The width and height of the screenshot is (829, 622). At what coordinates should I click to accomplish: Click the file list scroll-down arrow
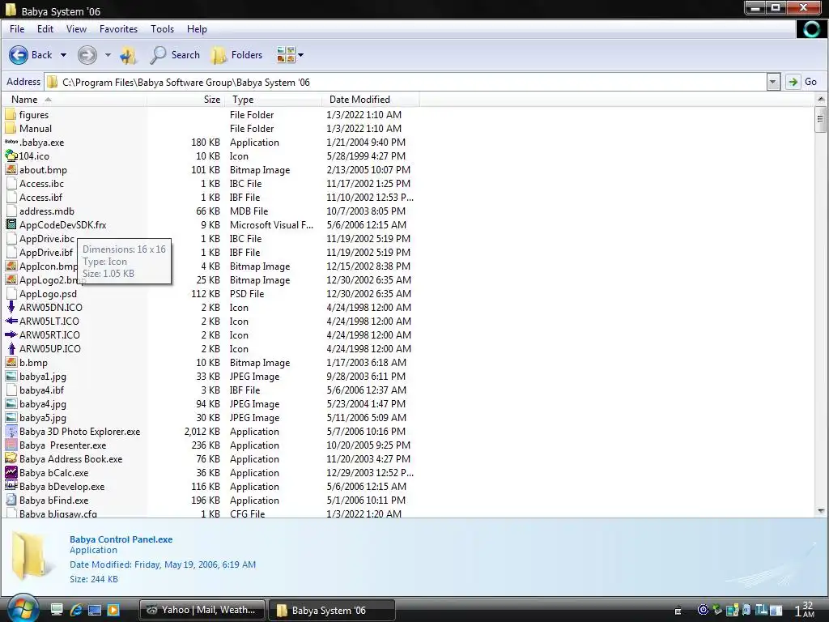point(821,511)
